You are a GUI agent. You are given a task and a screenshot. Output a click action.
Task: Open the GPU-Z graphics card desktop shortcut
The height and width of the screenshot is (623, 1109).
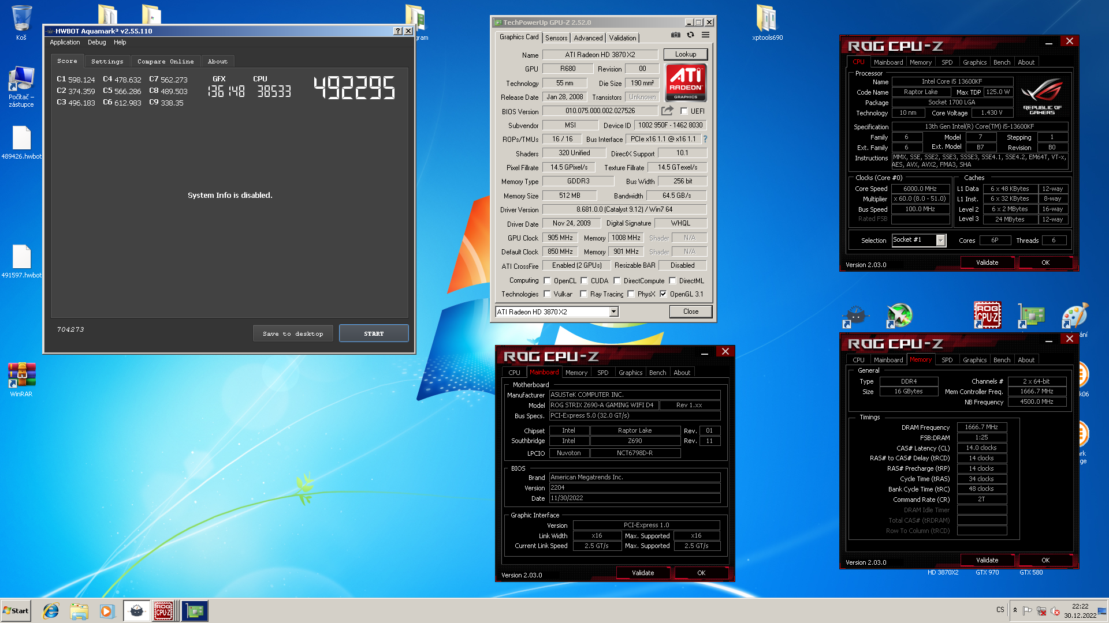pos(1031,316)
